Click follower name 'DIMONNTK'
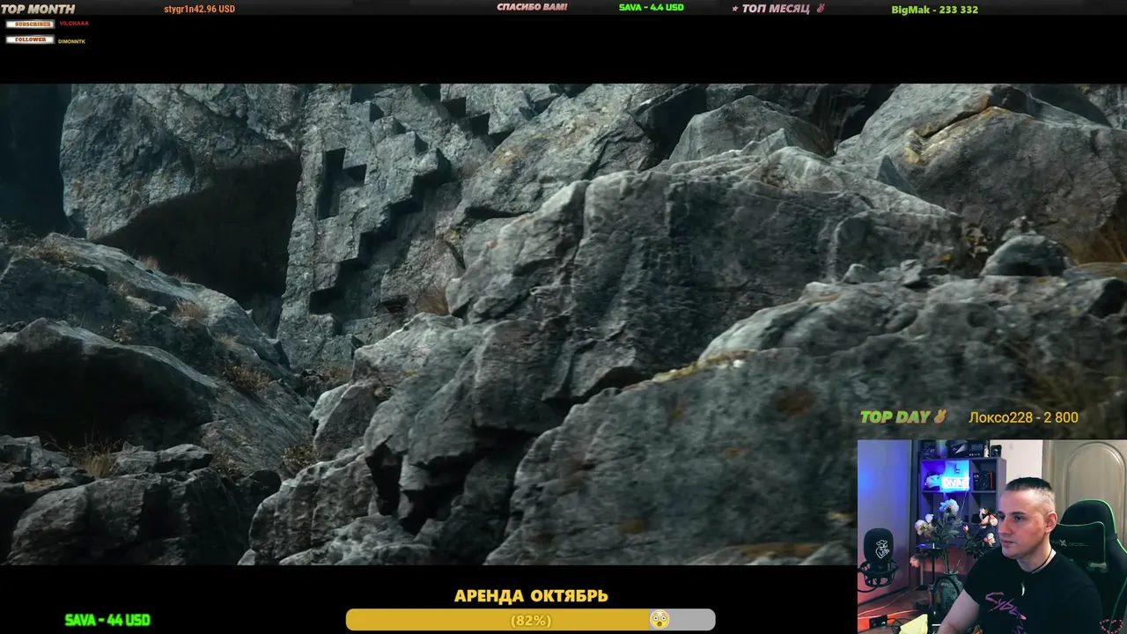1127x634 pixels. point(72,41)
